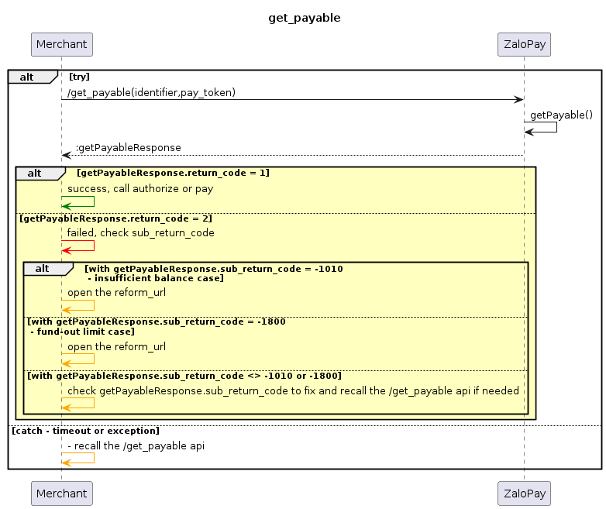Click the return_code = 1 guard condition
The height and width of the screenshot is (509, 606).
(173, 173)
